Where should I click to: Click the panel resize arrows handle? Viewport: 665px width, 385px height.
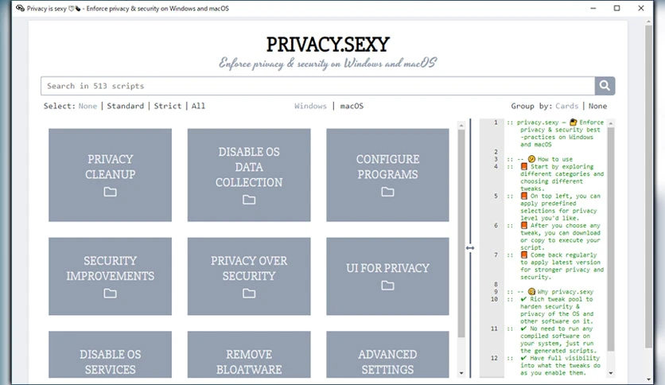[x=470, y=247]
